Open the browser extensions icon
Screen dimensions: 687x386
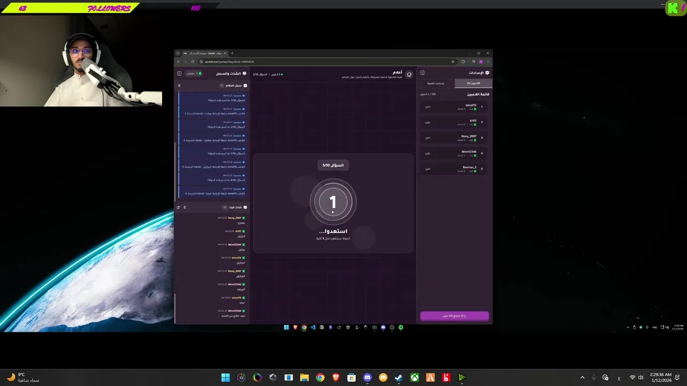click(x=463, y=62)
